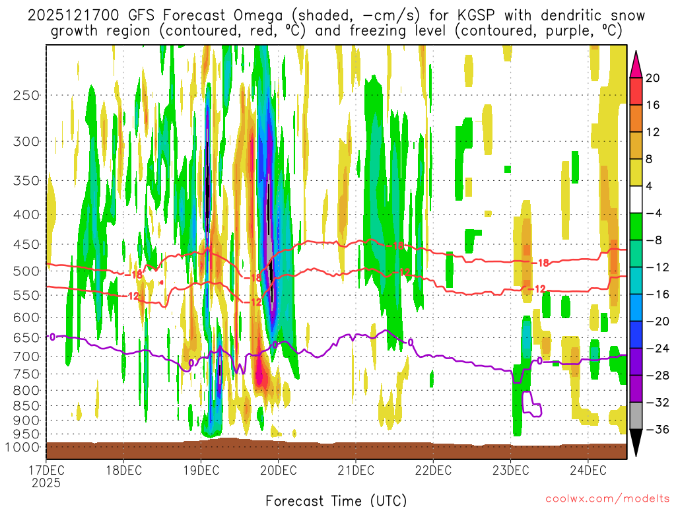This screenshot has width=676, height=507.
Task: Click the 400 pressure level label
Action: (x=26, y=215)
